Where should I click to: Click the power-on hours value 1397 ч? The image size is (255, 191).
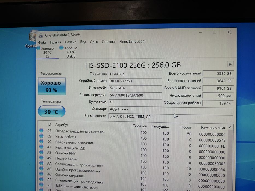click(218, 103)
